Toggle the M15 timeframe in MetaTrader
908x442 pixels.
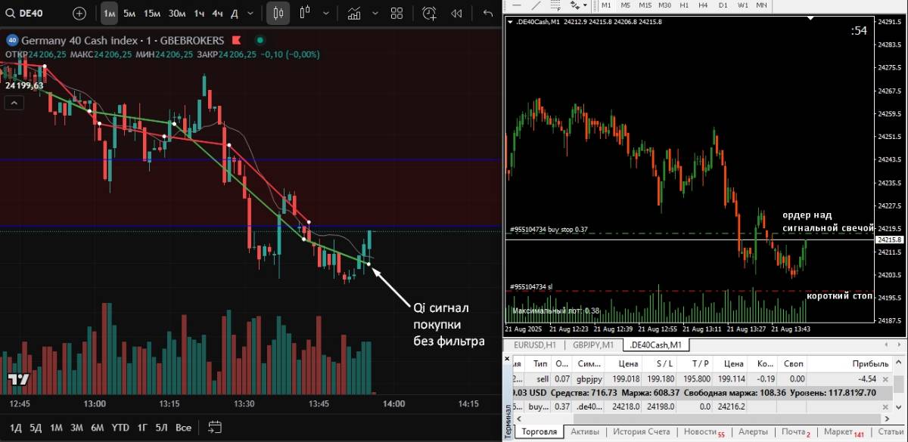(645, 5)
